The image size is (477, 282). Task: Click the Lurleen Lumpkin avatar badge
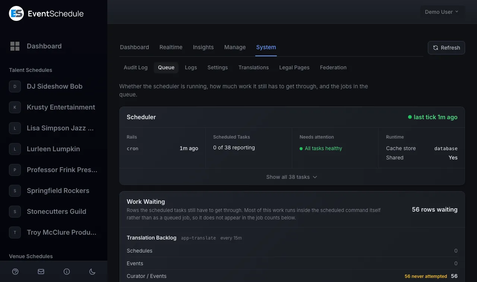(x=15, y=149)
